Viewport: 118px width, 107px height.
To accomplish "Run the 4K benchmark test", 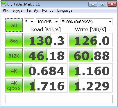I will point(14,70).
